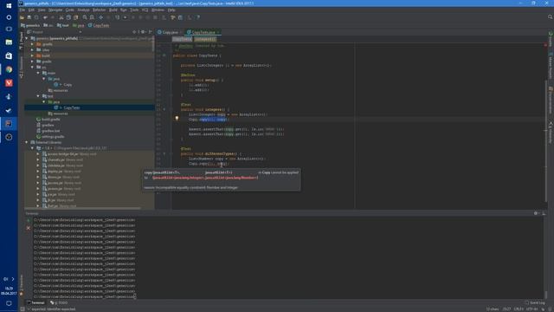Click the Cut scissors toolbar icon
This screenshot has width=554, height=312.
pyautogui.click(x=61, y=17)
